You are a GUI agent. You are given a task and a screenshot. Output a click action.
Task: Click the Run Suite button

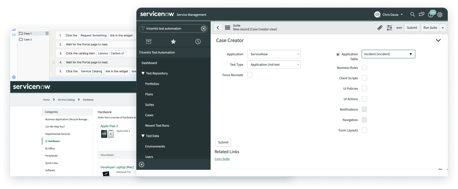tap(430, 28)
